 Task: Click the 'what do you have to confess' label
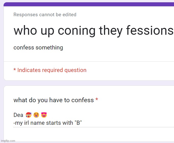point(54,100)
